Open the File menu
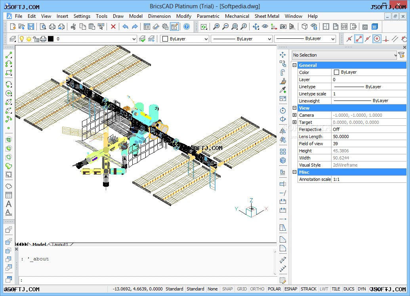 point(19,16)
